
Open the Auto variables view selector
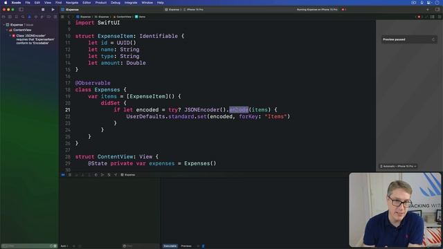click(x=64, y=246)
